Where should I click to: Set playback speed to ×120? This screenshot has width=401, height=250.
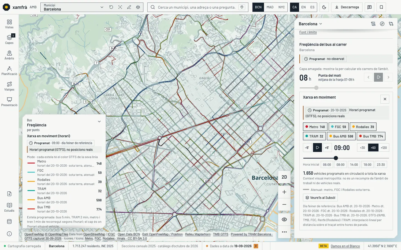click(x=384, y=148)
